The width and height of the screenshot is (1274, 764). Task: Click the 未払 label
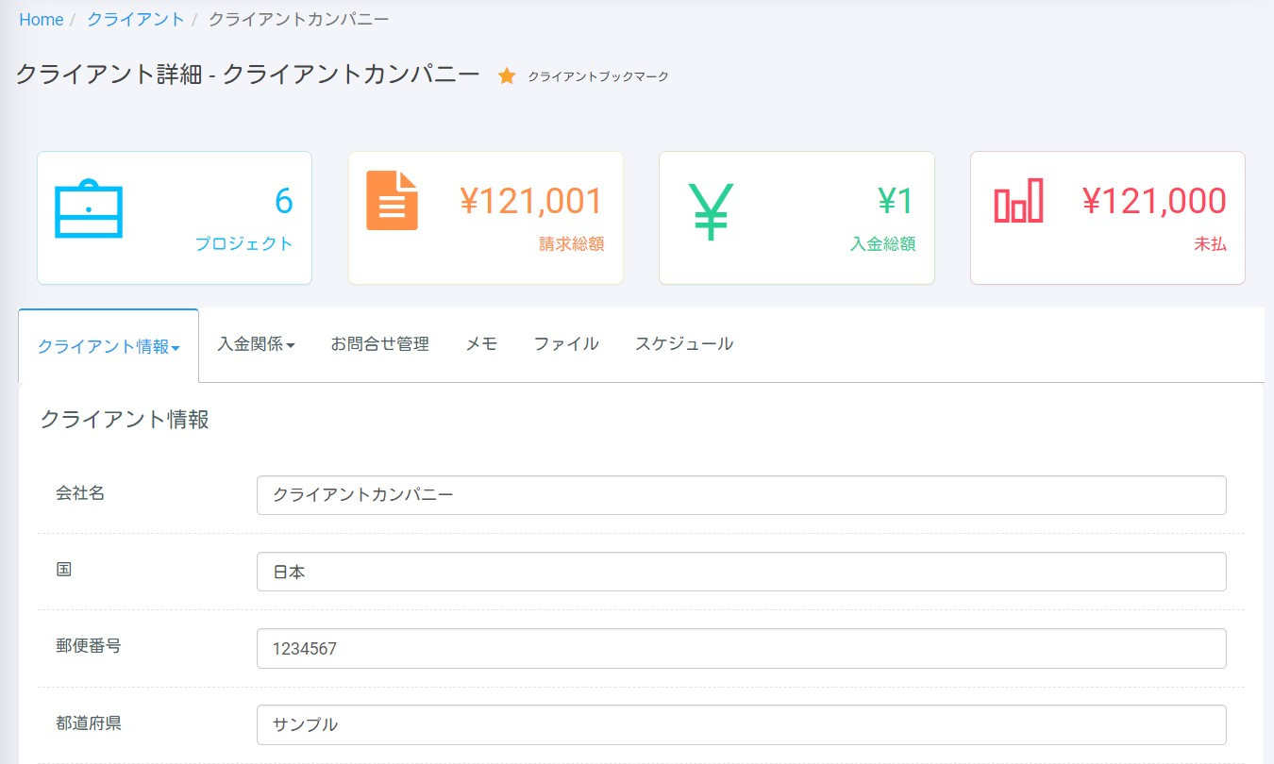[1211, 243]
